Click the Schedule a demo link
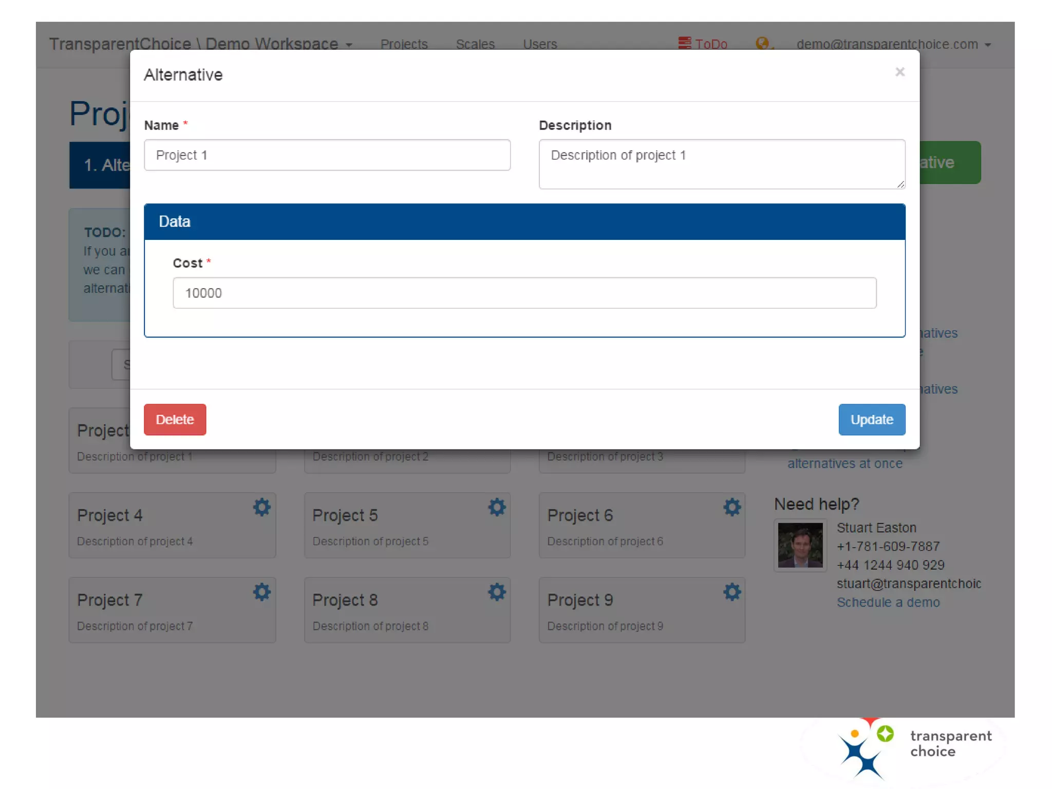 point(888,603)
